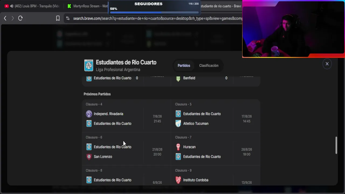Click the Clausura - 5 label
This screenshot has height=194, width=345.
(183, 104)
